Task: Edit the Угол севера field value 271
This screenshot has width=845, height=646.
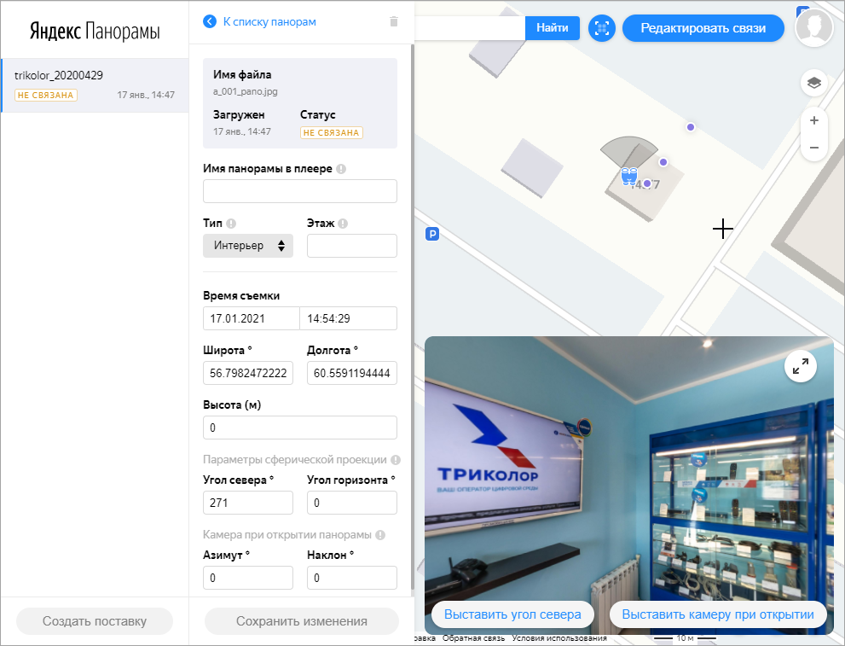Action: pyautogui.click(x=248, y=503)
